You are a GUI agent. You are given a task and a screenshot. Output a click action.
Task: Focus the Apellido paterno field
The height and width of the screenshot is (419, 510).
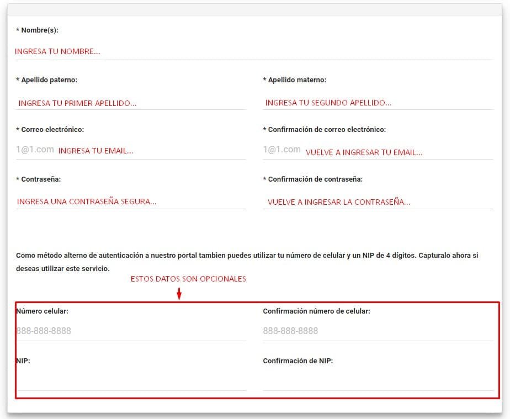coord(131,102)
